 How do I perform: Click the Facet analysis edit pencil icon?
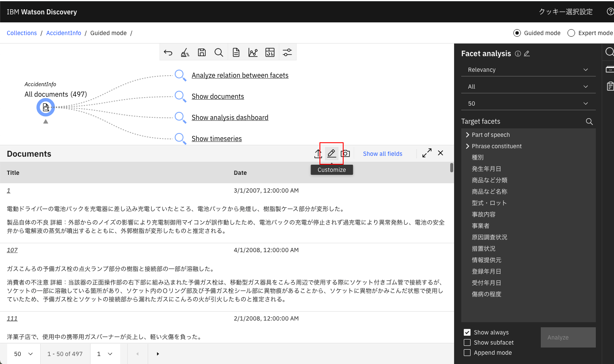(x=527, y=54)
